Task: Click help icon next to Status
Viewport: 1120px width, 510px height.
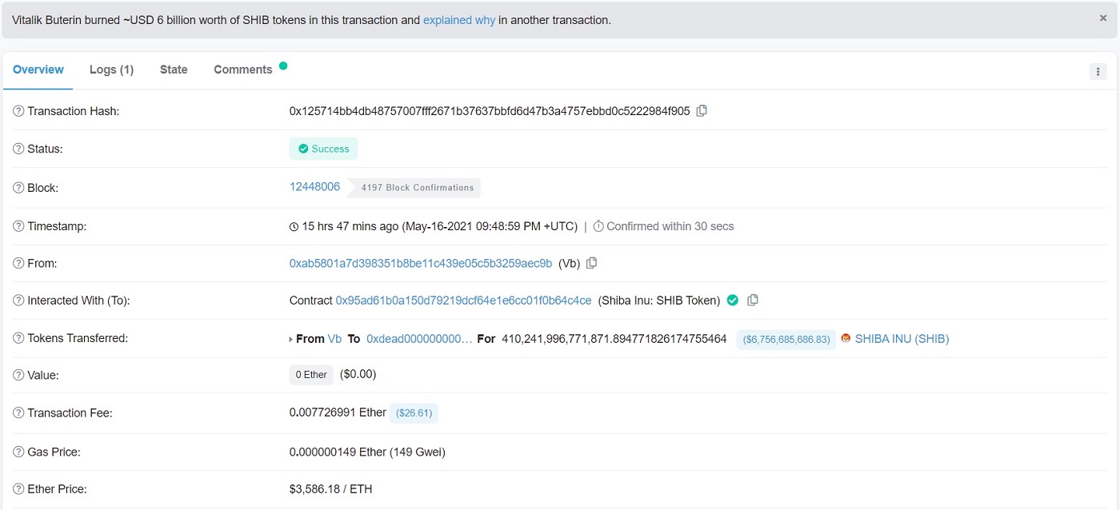Action: tap(18, 149)
